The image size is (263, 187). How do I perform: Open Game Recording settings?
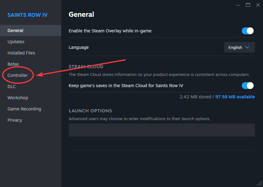(24, 109)
